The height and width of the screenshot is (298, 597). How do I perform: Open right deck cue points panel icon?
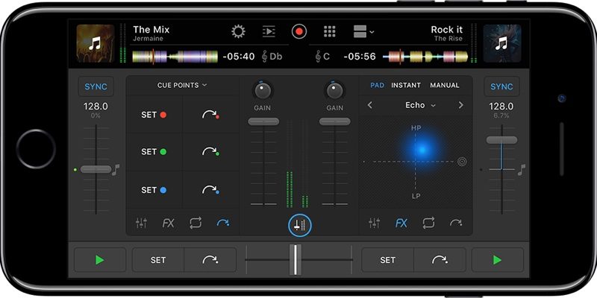pyautogui.click(x=456, y=223)
